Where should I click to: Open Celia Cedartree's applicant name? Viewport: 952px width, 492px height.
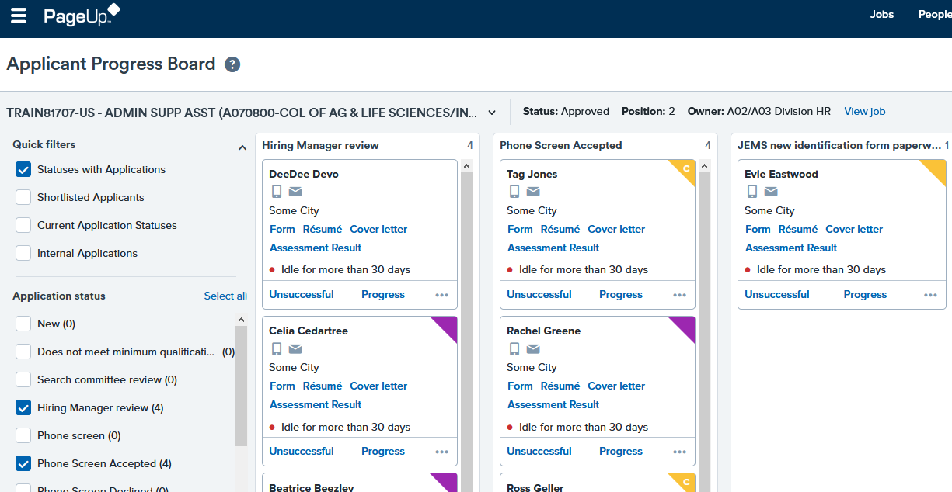tap(309, 331)
